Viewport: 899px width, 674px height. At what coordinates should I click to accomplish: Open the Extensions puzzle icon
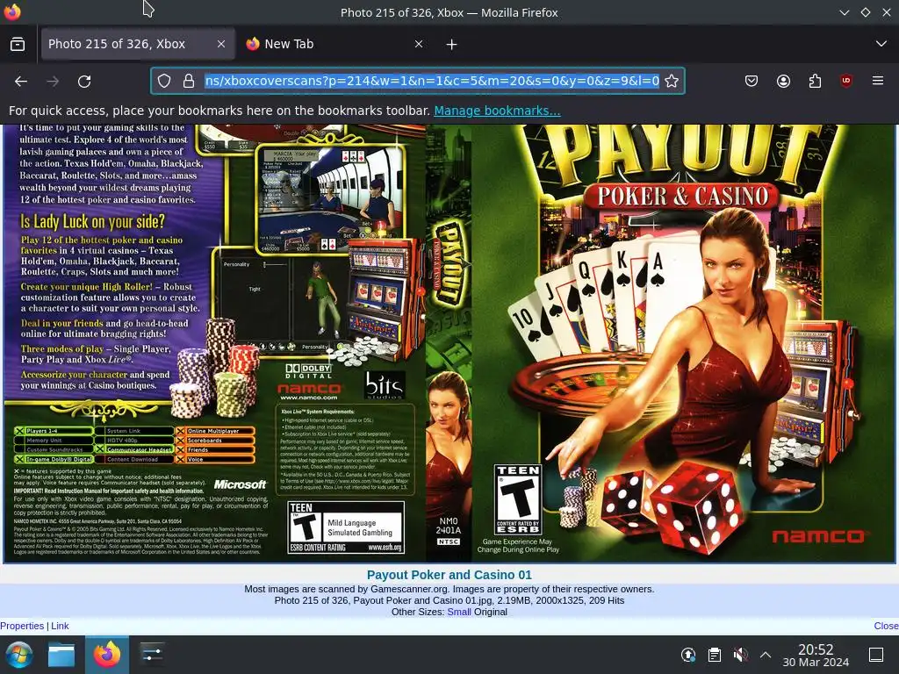click(815, 81)
